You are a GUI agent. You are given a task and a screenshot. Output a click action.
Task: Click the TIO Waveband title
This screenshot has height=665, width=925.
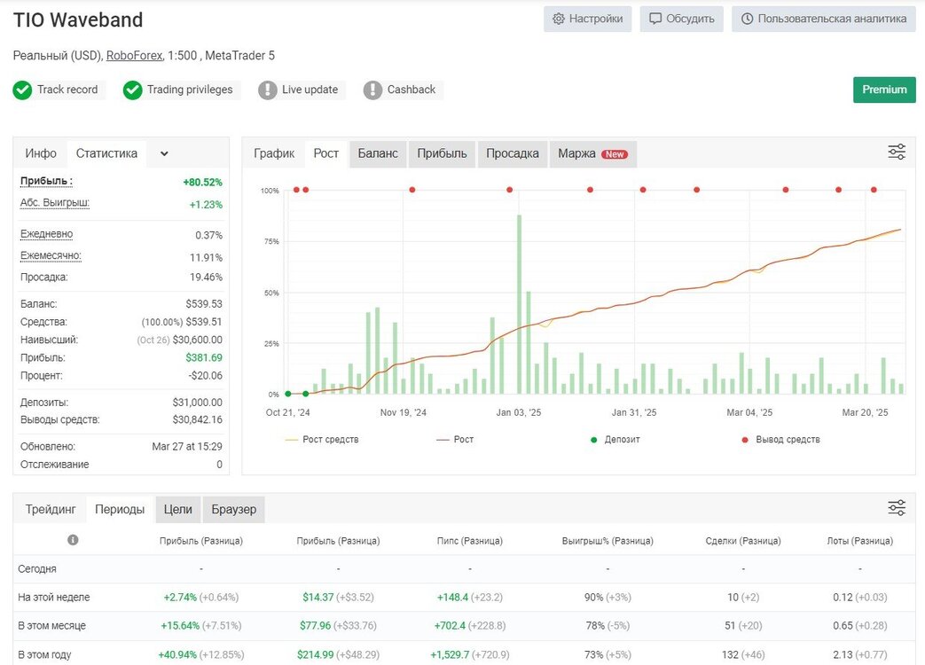click(78, 20)
